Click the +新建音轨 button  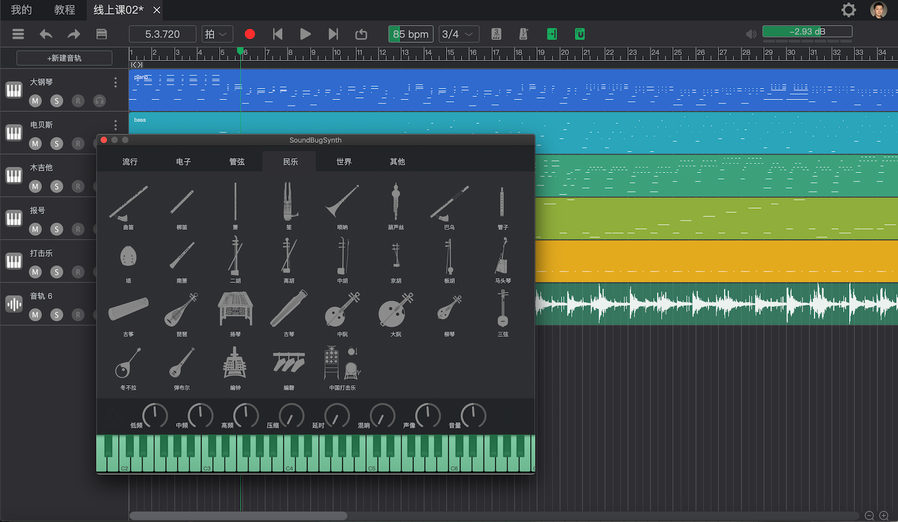65,58
